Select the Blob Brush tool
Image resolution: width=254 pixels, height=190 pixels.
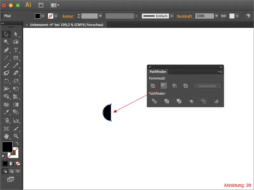6,73
